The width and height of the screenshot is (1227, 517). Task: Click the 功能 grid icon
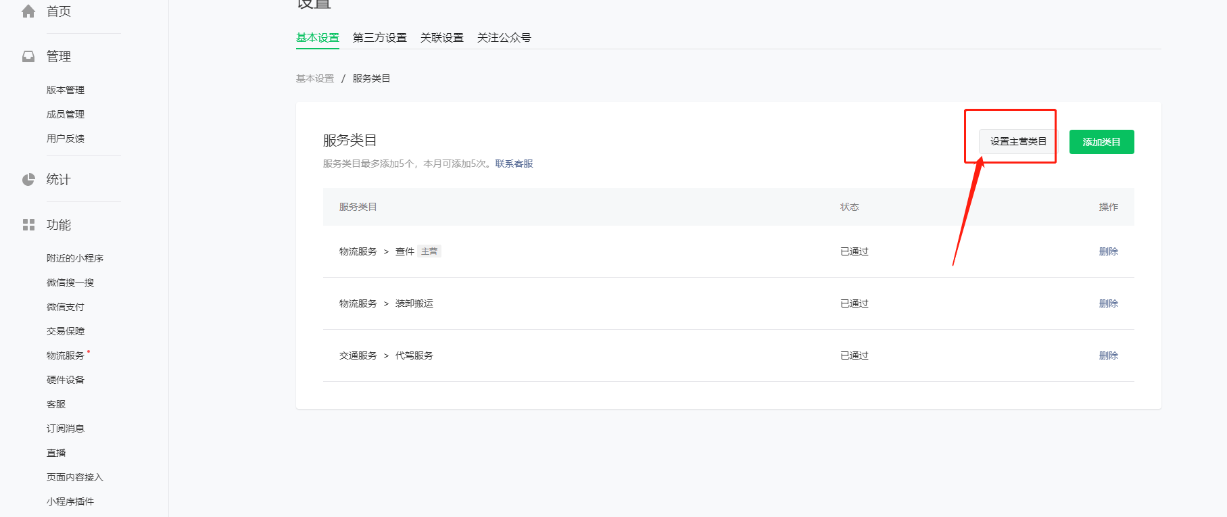28,225
